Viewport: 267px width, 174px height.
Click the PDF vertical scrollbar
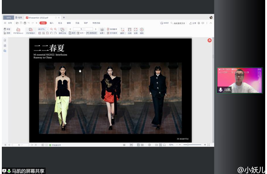coord(213,90)
